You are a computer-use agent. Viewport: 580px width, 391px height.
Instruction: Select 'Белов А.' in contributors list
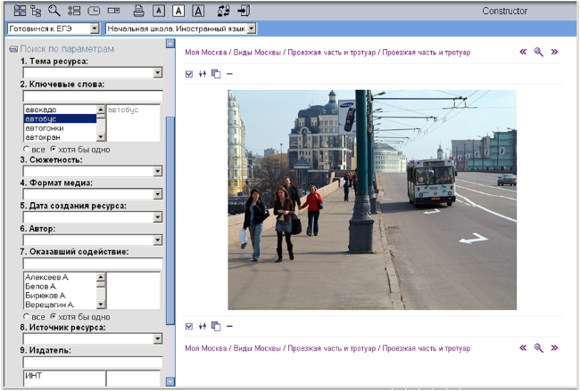[42, 286]
